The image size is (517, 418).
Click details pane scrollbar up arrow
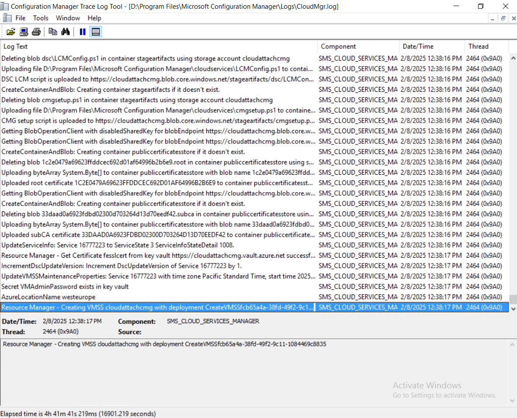(512, 345)
